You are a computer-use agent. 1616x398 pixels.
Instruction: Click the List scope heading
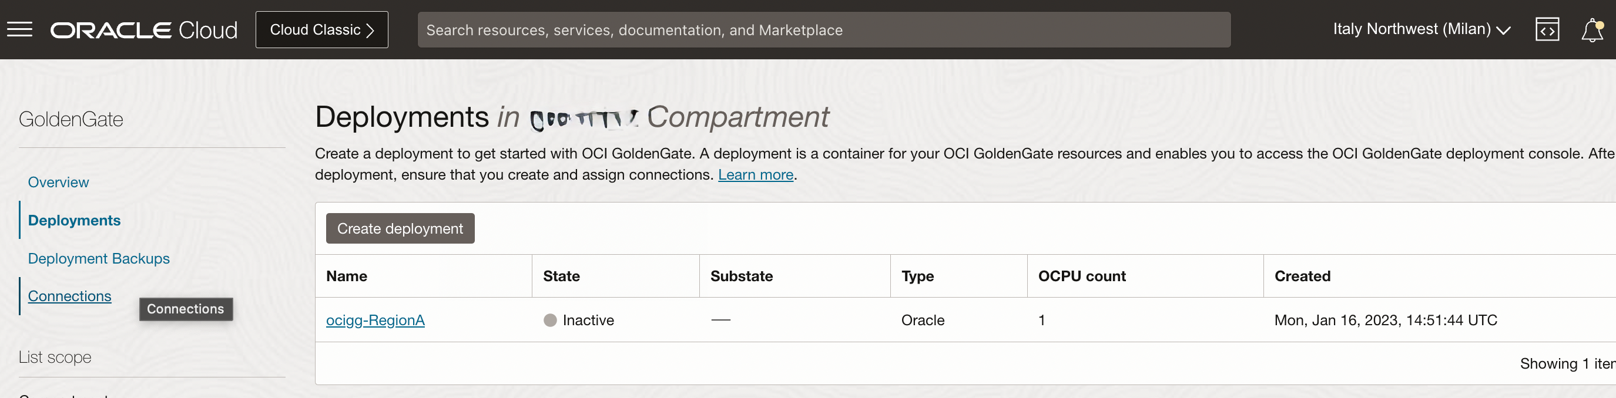click(55, 357)
